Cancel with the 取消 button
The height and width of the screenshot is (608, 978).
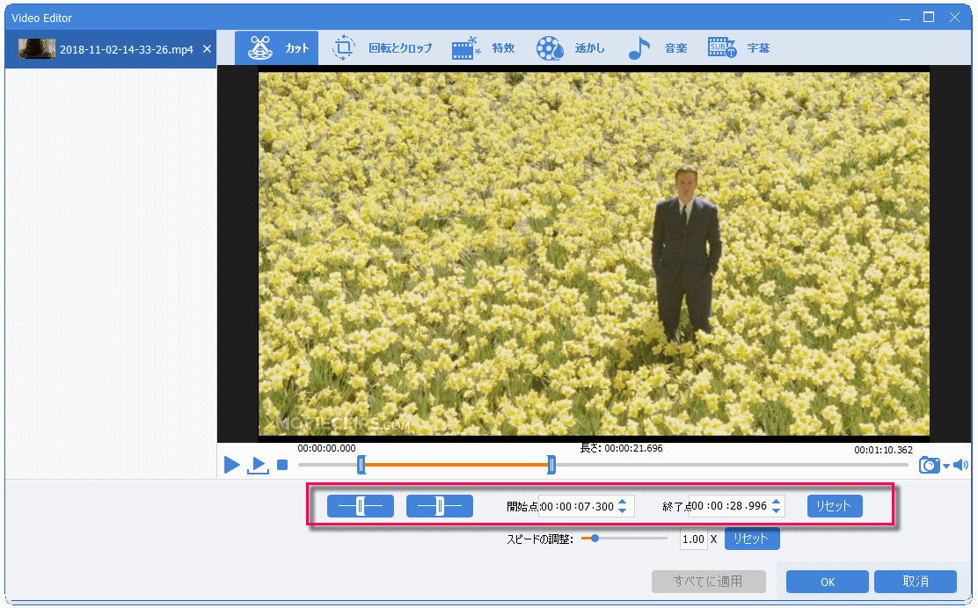point(915,582)
